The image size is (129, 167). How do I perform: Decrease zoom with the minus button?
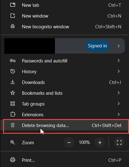coord(69,142)
